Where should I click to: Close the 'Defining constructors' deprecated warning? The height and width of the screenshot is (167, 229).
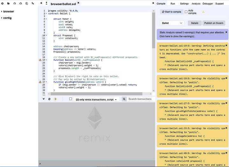click(x=226, y=45)
